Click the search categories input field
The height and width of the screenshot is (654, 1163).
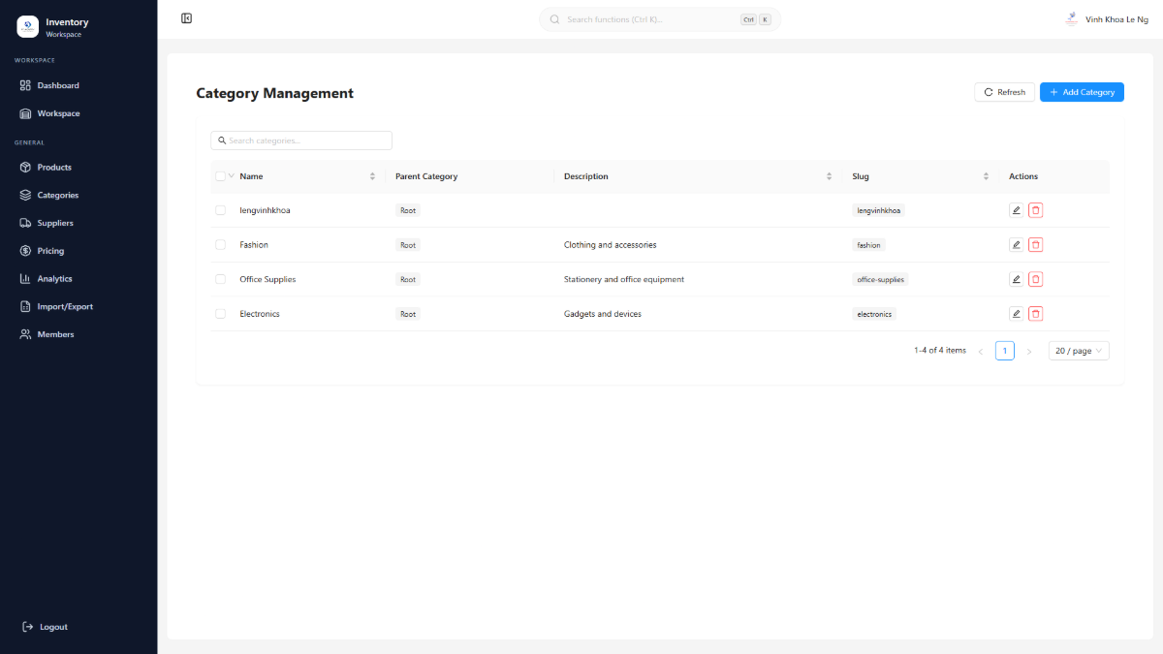point(300,140)
